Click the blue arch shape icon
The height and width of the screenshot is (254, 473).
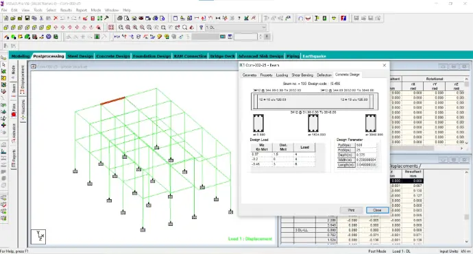pyautogui.click(x=300, y=18)
